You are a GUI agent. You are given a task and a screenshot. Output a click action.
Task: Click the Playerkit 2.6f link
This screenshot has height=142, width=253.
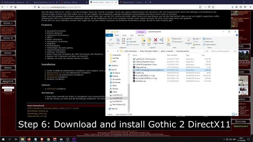pyautogui.click(x=53, y=75)
